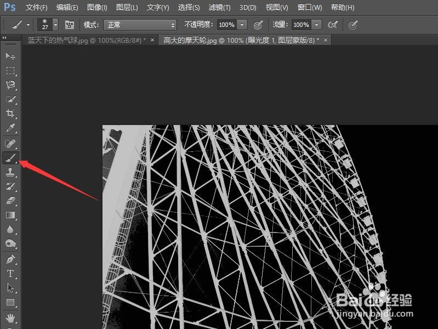Open the flow slider dropdown arrow
The image size is (438, 329).
tap(316, 25)
